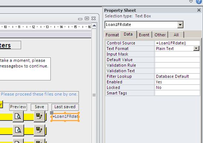
Task: Click the Control Source value field
Action: click(x=177, y=43)
